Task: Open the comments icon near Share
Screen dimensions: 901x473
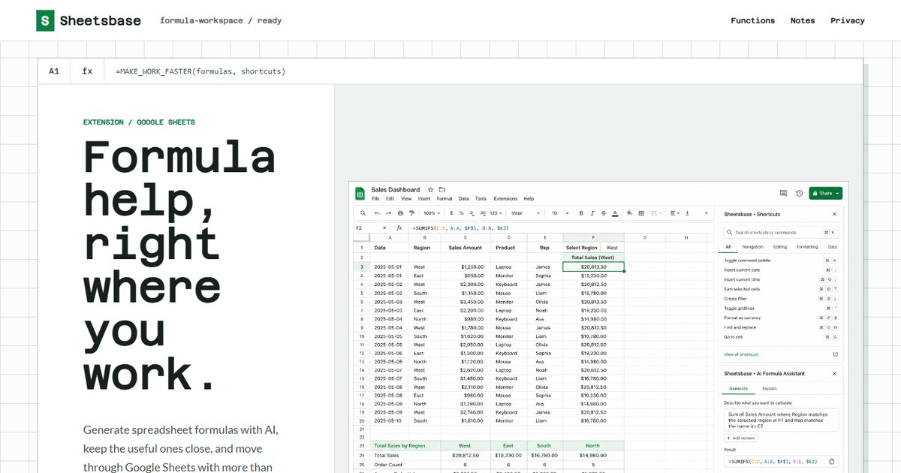Action: 783,193
